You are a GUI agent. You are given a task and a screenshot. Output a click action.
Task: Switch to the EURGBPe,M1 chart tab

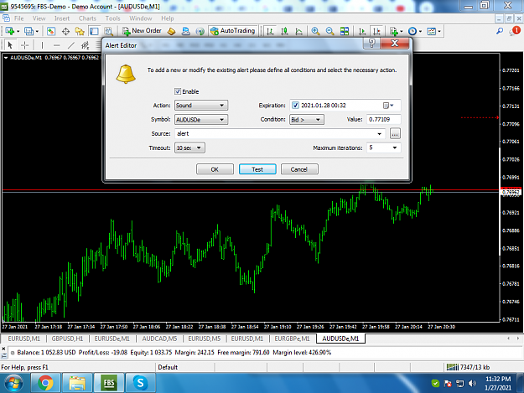tap(292, 339)
